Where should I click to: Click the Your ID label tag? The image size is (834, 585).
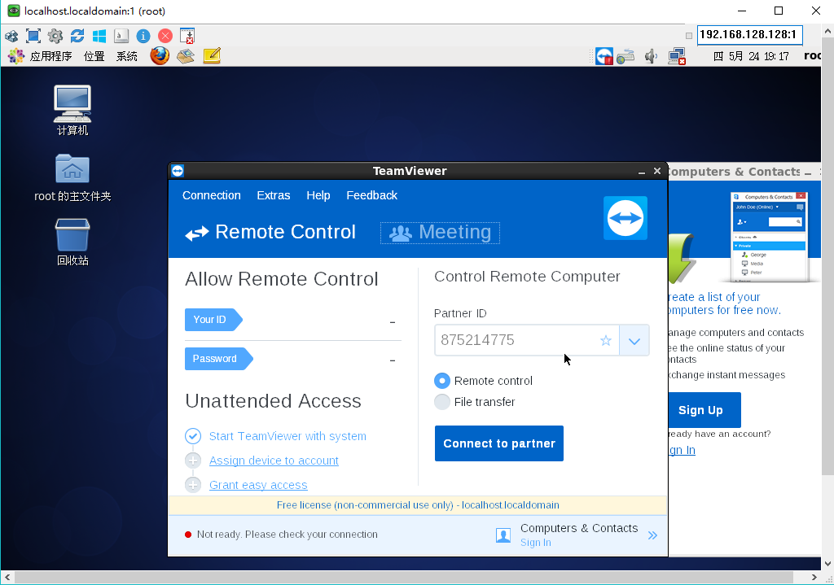213,319
